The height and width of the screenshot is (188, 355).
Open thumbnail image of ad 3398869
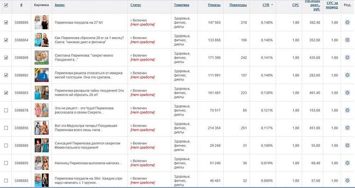point(42,58)
